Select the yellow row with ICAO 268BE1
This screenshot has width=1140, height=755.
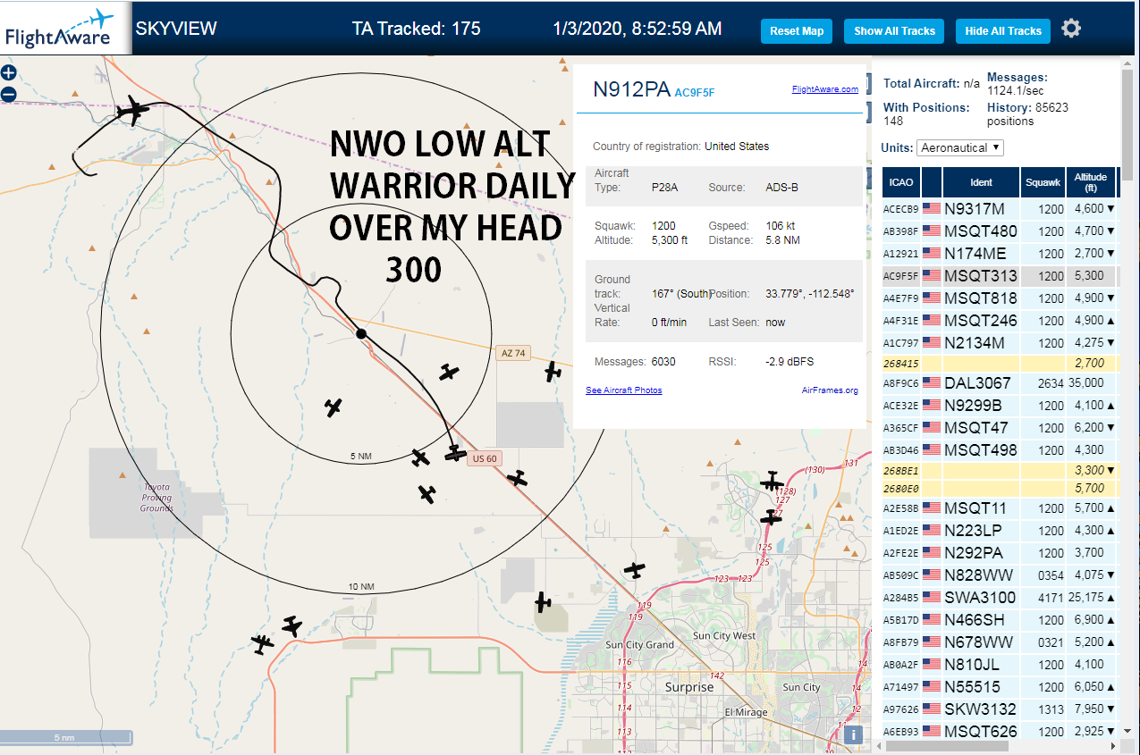1000,470
